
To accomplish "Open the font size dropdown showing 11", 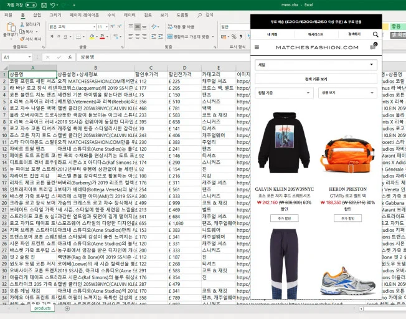I will coord(106,27).
